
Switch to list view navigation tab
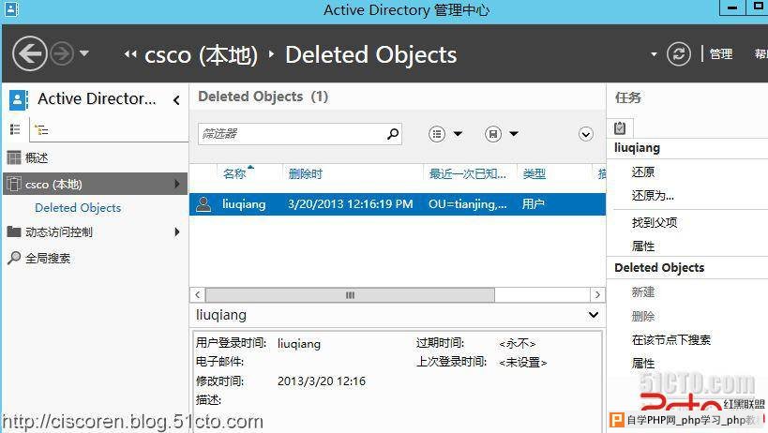[x=15, y=129]
